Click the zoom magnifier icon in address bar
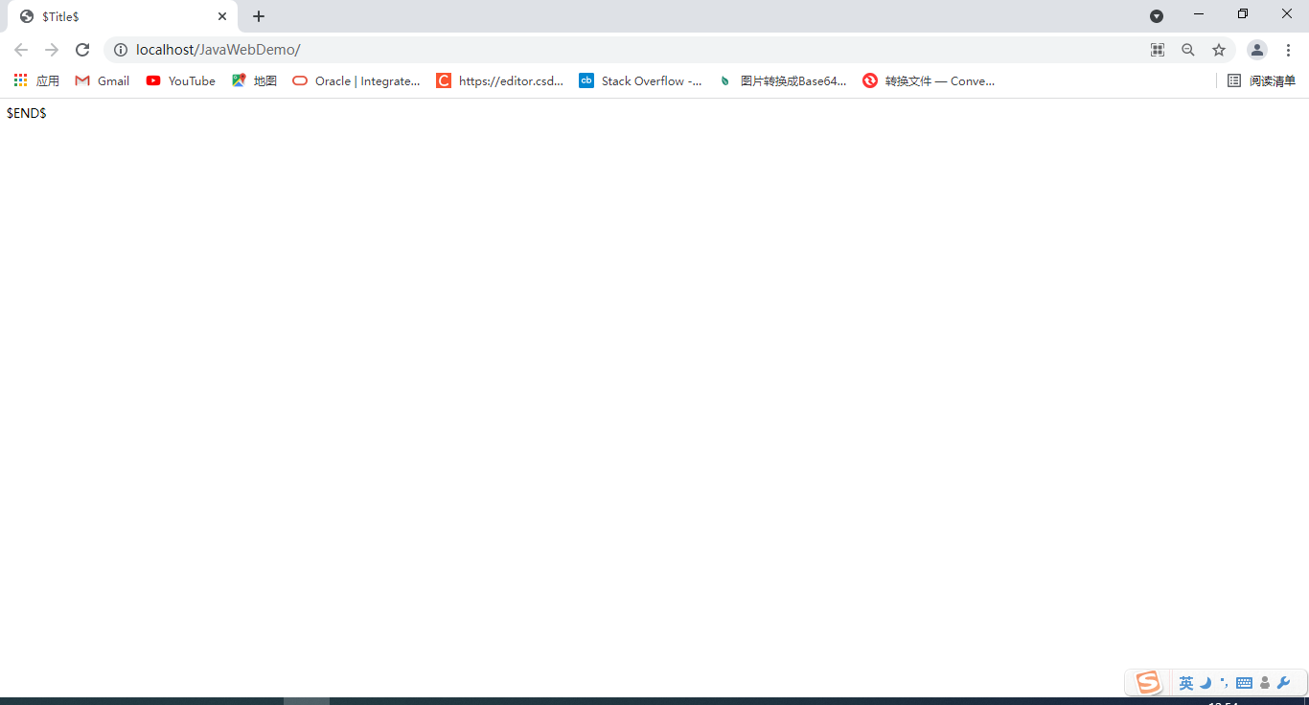This screenshot has width=1309, height=705. click(1188, 50)
